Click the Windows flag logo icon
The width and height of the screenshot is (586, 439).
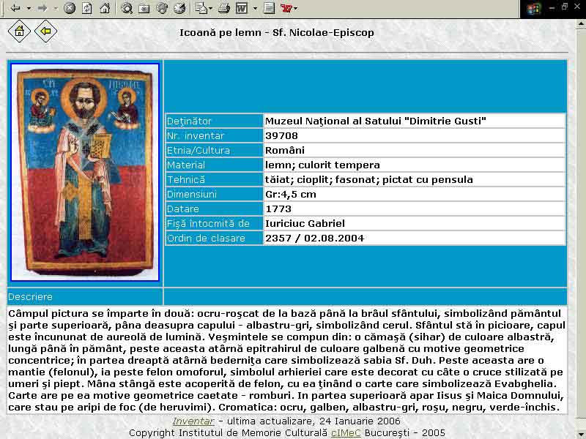click(534, 8)
